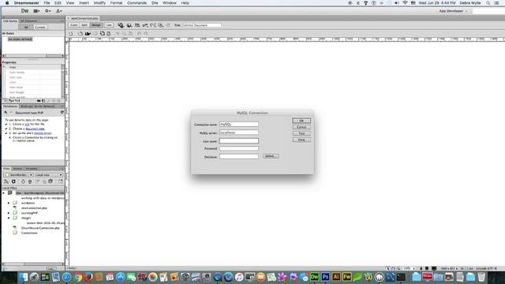505x284 pixels.
Task: Select the Connections folder in Files tree
Action: tap(29, 233)
